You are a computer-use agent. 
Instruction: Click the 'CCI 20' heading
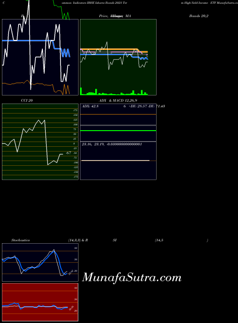(27, 101)
